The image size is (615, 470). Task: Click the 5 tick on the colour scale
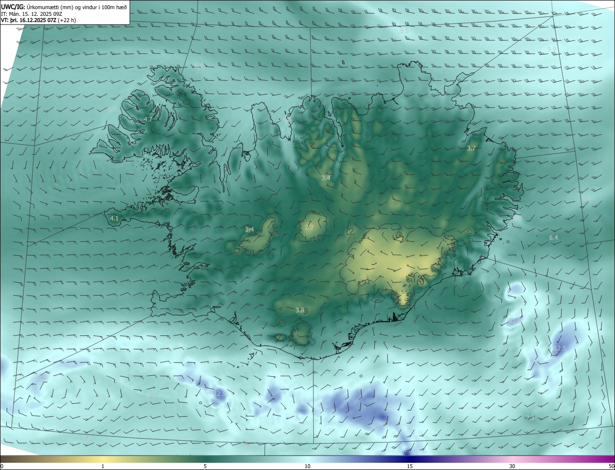[x=205, y=466]
